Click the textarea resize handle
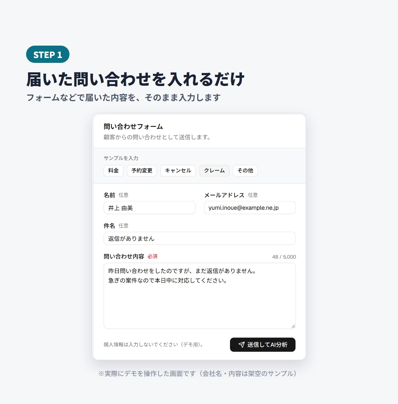398x404 pixels. click(x=293, y=326)
